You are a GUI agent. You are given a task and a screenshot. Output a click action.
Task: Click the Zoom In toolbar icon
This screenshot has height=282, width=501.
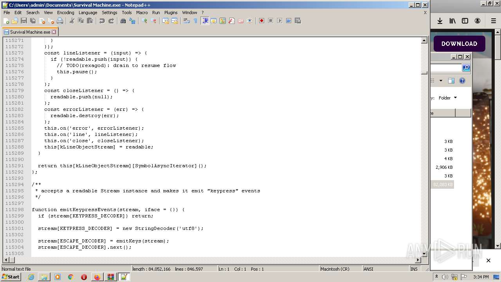point(144,21)
